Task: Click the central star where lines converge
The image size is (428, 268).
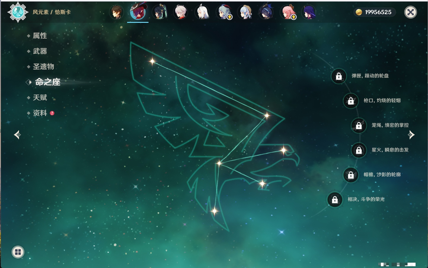Action: pos(219,163)
